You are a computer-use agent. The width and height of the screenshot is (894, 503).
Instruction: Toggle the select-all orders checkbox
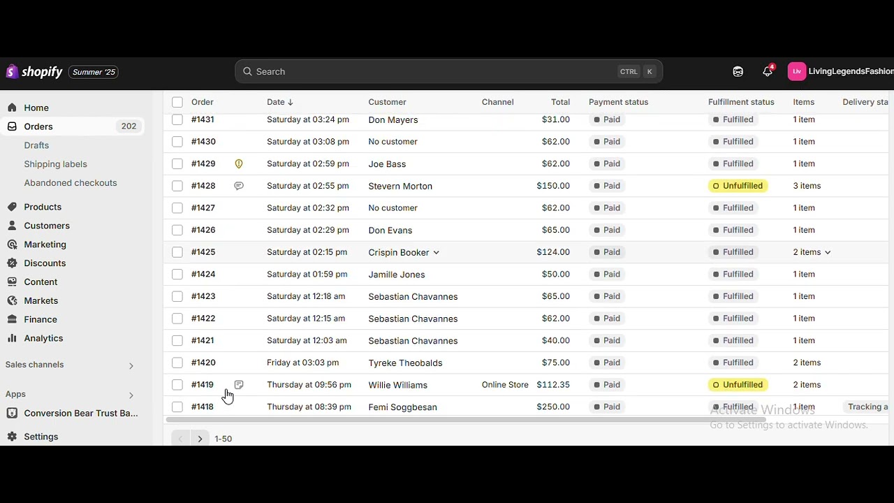177,102
